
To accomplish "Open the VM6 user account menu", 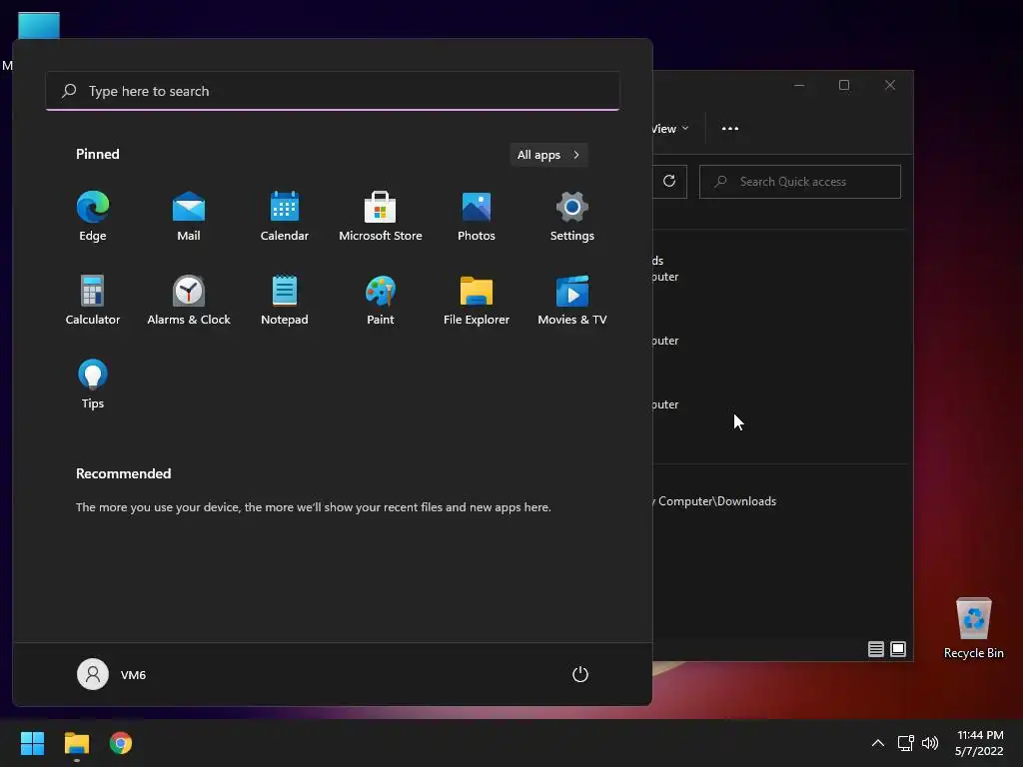I will click(112, 674).
